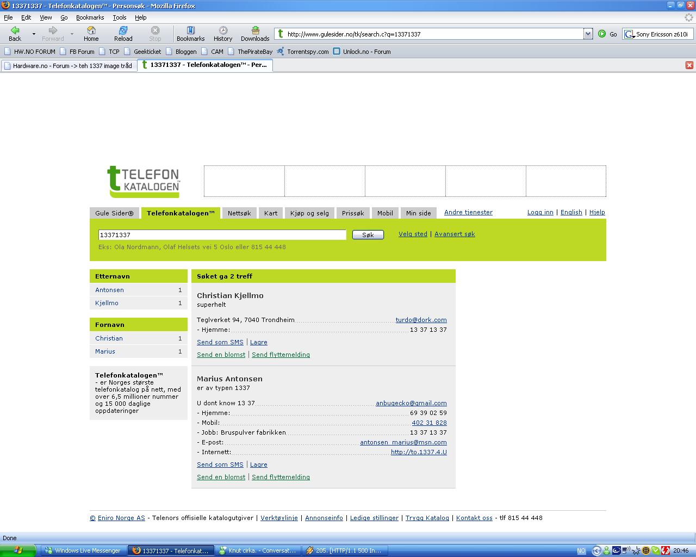Select the Kjøp og selg tab
Screen dimensions: 696x557
coord(309,213)
